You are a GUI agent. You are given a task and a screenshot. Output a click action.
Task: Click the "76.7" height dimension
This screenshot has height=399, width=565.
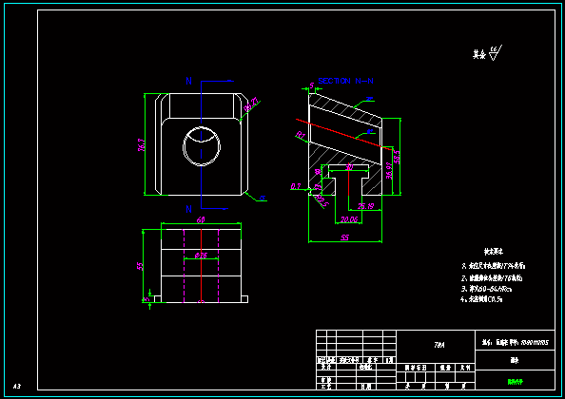[x=142, y=145]
